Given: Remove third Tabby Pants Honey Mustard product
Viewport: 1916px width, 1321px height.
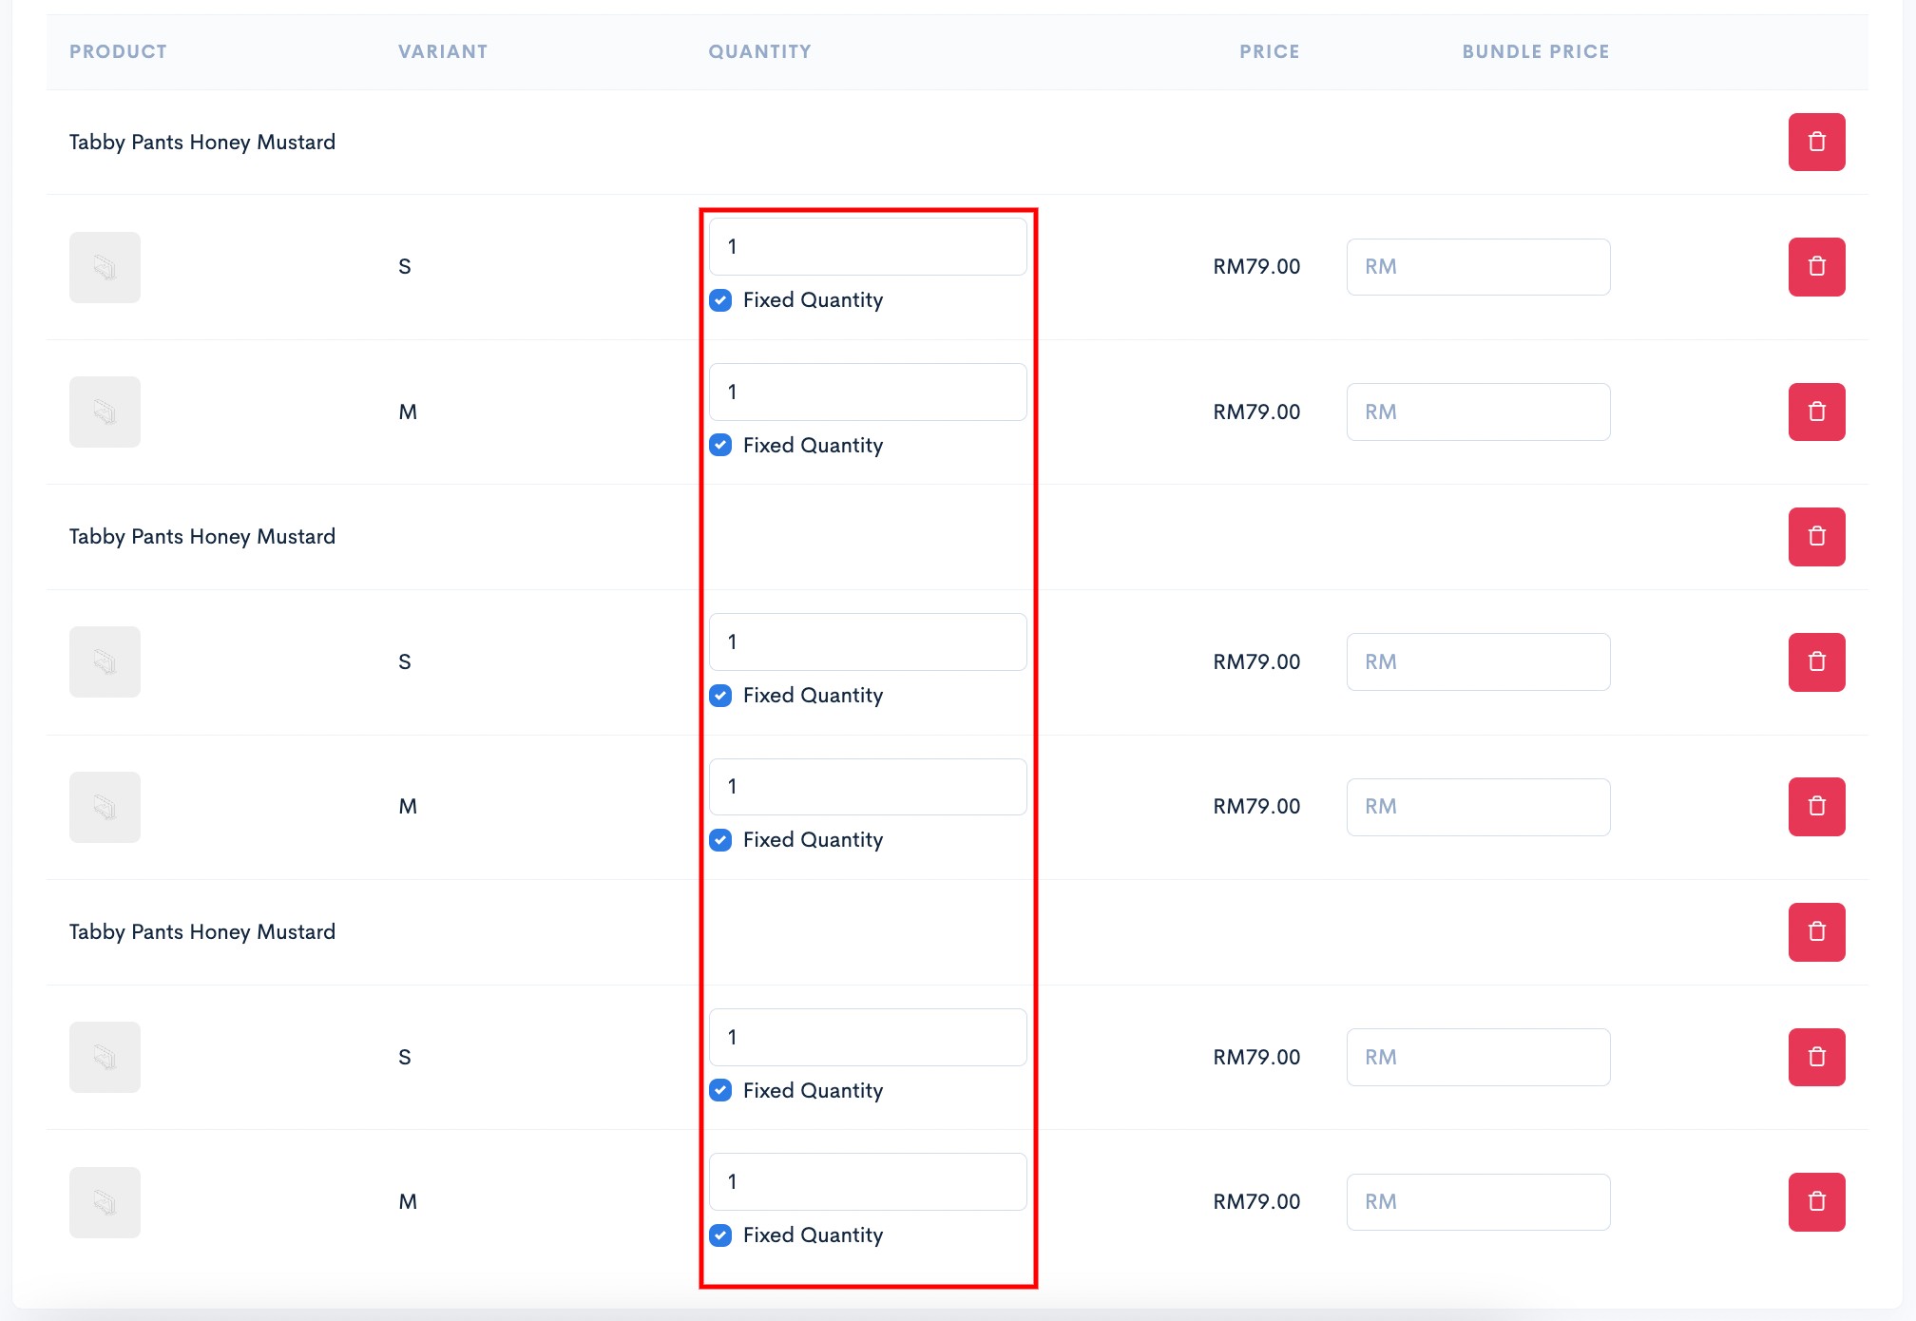Looking at the screenshot, I should click(1816, 932).
